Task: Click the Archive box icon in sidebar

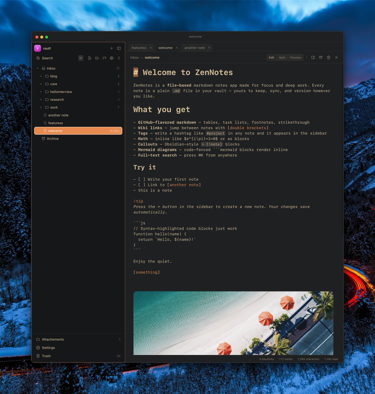Action: pos(43,139)
